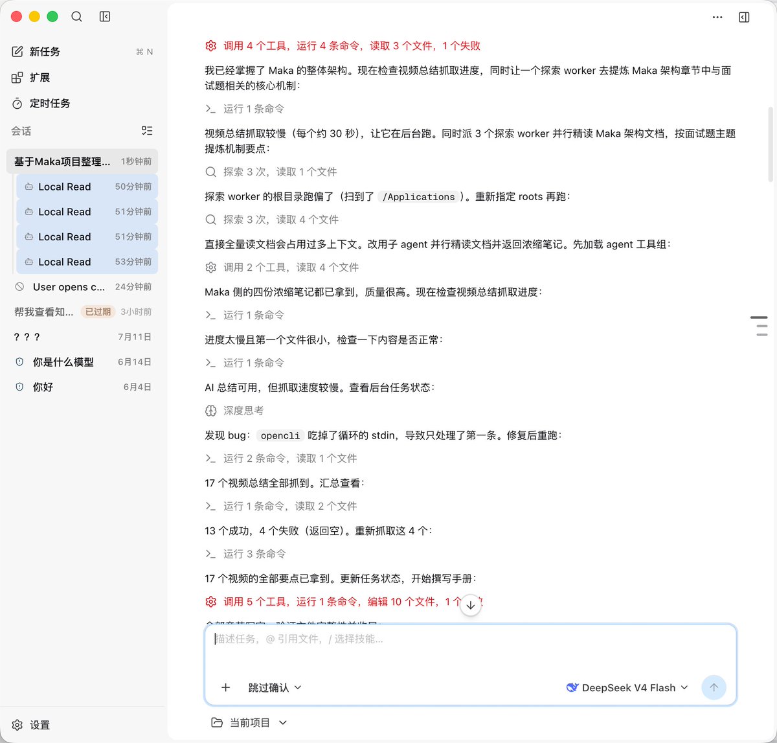This screenshot has width=777, height=743.
Task: Open the 当前项目 project dropdown
Action: pos(249,722)
